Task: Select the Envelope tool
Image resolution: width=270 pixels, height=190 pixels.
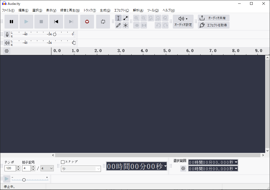Action: [125, 18]
